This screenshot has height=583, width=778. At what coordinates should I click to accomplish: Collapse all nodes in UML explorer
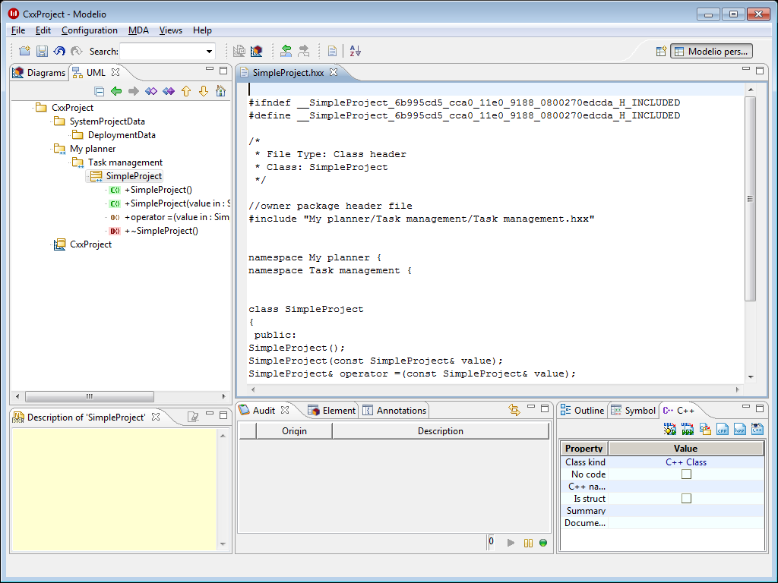click(x=100, y=91)
